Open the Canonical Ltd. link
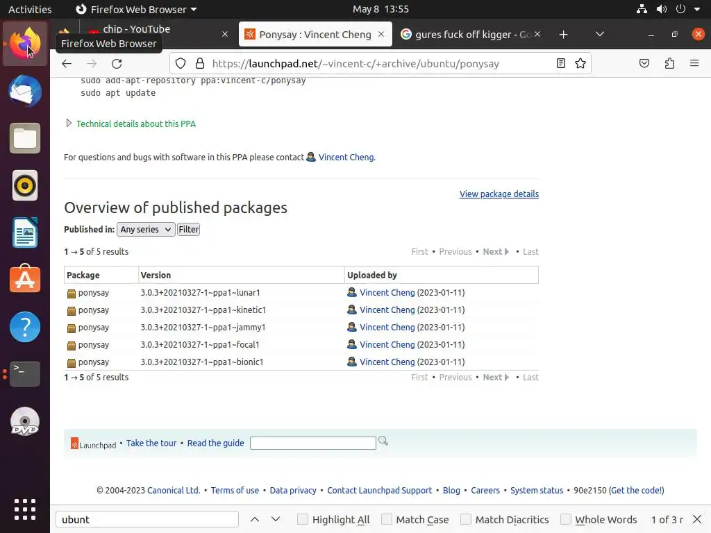 (174, 490)
